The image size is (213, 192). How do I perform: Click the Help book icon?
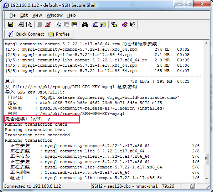coord(125,25)
